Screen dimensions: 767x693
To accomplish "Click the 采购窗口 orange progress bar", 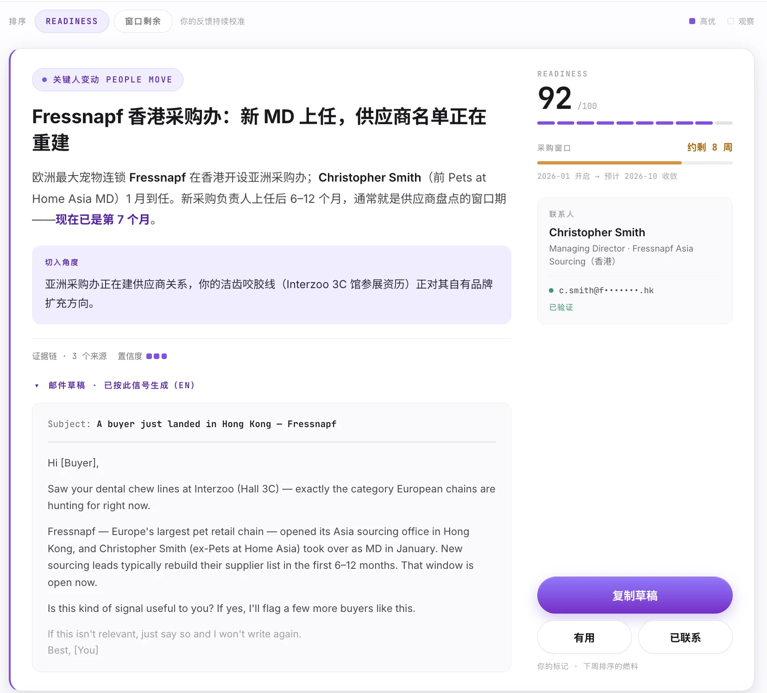I will point(635,163).
